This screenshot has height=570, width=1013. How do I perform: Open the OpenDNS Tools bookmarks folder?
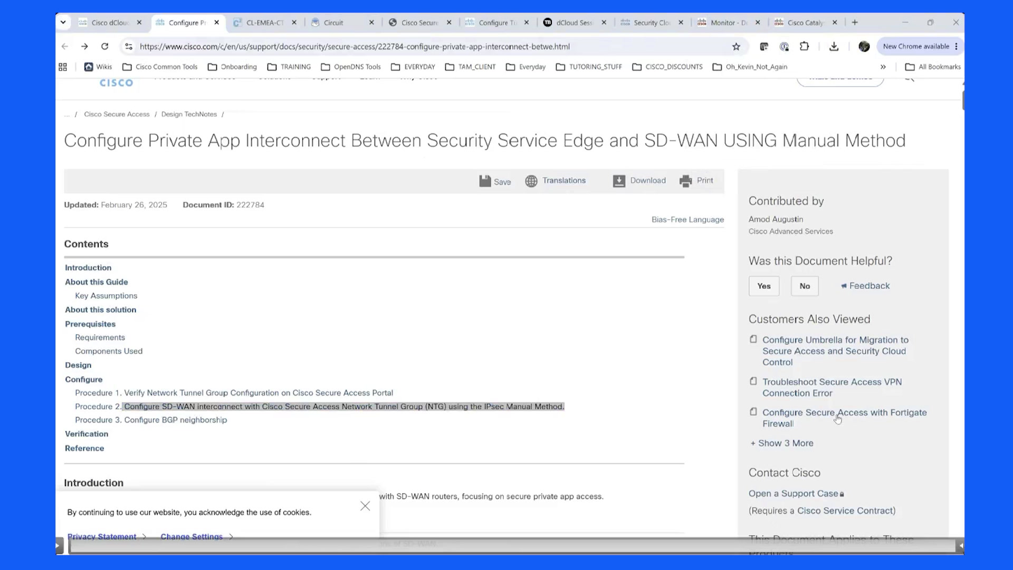click(x=351, y=67)
